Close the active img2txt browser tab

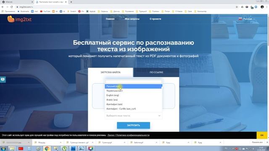(66, 2)
